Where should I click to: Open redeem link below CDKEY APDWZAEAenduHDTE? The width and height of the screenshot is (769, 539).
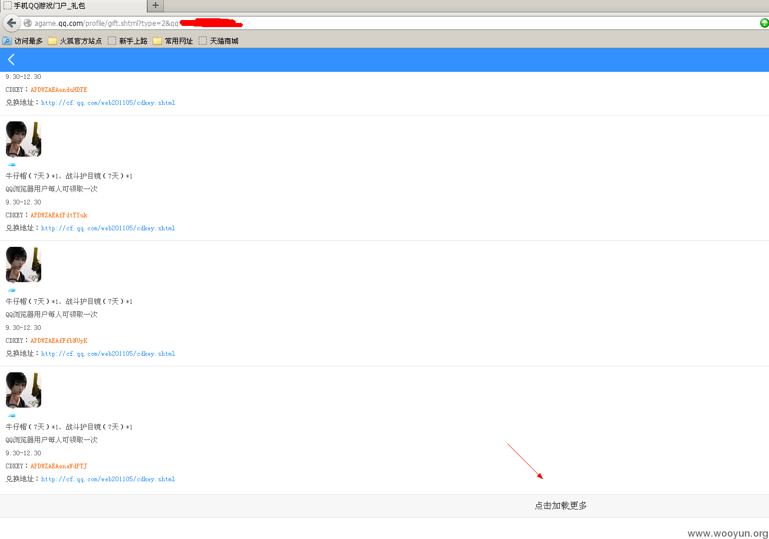click(x=108, y=102)
